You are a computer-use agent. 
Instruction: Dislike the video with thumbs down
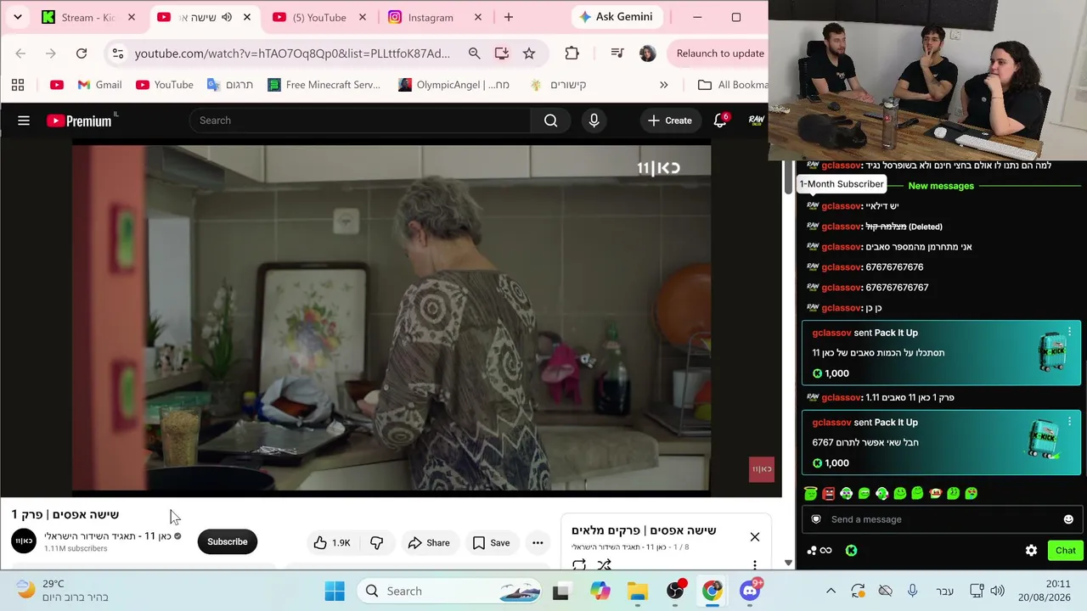pyautogui.click(x=377, y=543)
